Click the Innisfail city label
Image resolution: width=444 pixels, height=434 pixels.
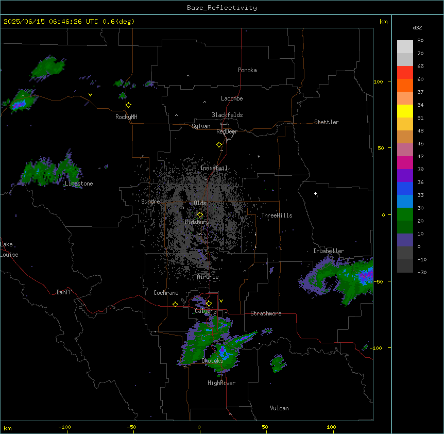[214, 168]
